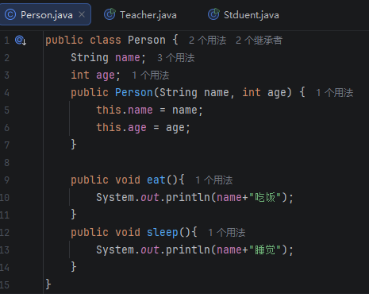The width and height of the screenshot is (369, 294).
Task: Select the Person.java tab
Action: [45, 15]
